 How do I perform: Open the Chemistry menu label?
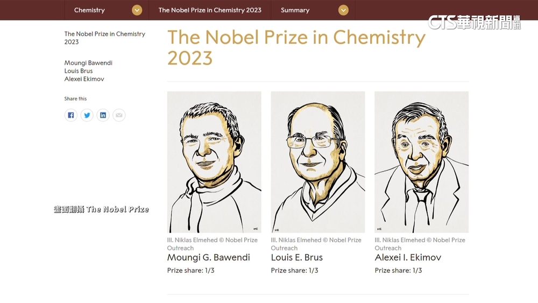[89, 10]
